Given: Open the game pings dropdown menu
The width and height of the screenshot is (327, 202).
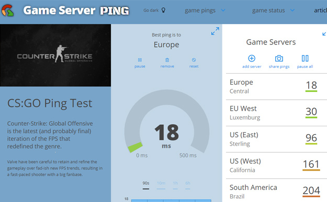Looking at the screenshot, I should pos(205,10).
